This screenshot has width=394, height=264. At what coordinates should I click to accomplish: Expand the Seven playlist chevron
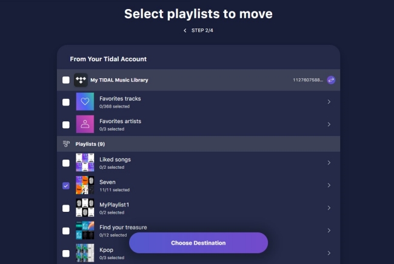coord(329,185)
